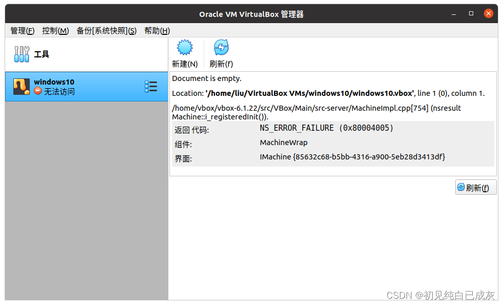Click the 'Document is empty.' error text
503x305 pixels.
pyautogui.click(x=206, y=78)
